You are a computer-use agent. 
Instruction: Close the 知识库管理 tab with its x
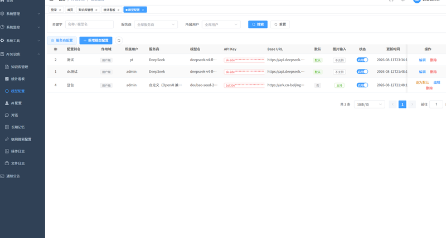(96, 10)
